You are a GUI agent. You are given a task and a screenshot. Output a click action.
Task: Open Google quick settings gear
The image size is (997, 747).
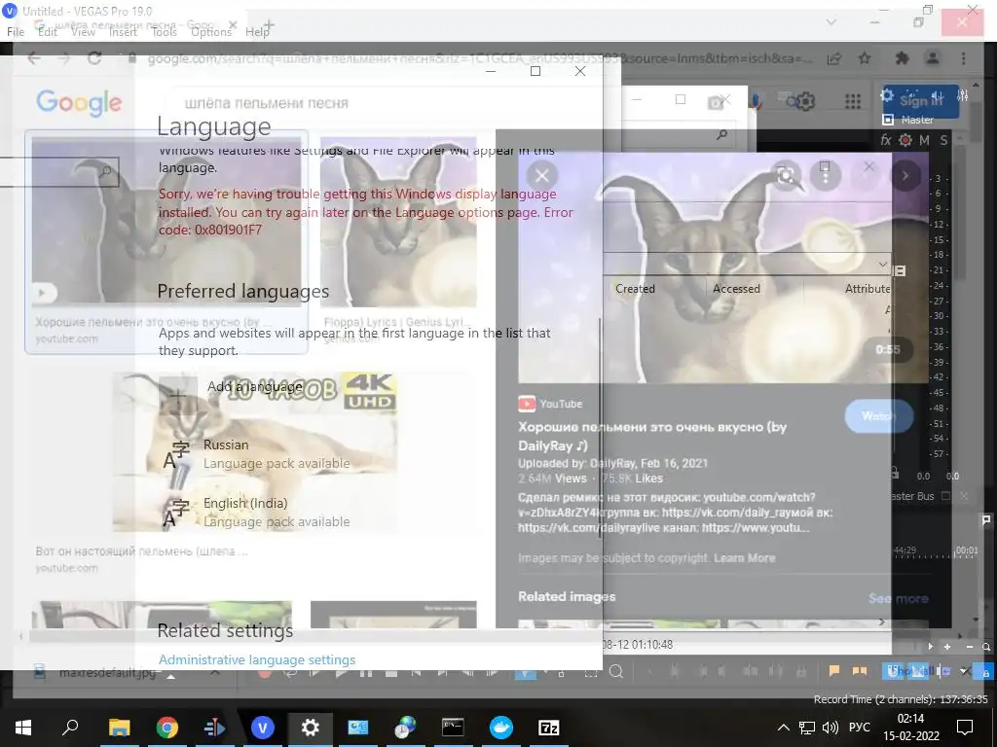(x=805, y=101)
